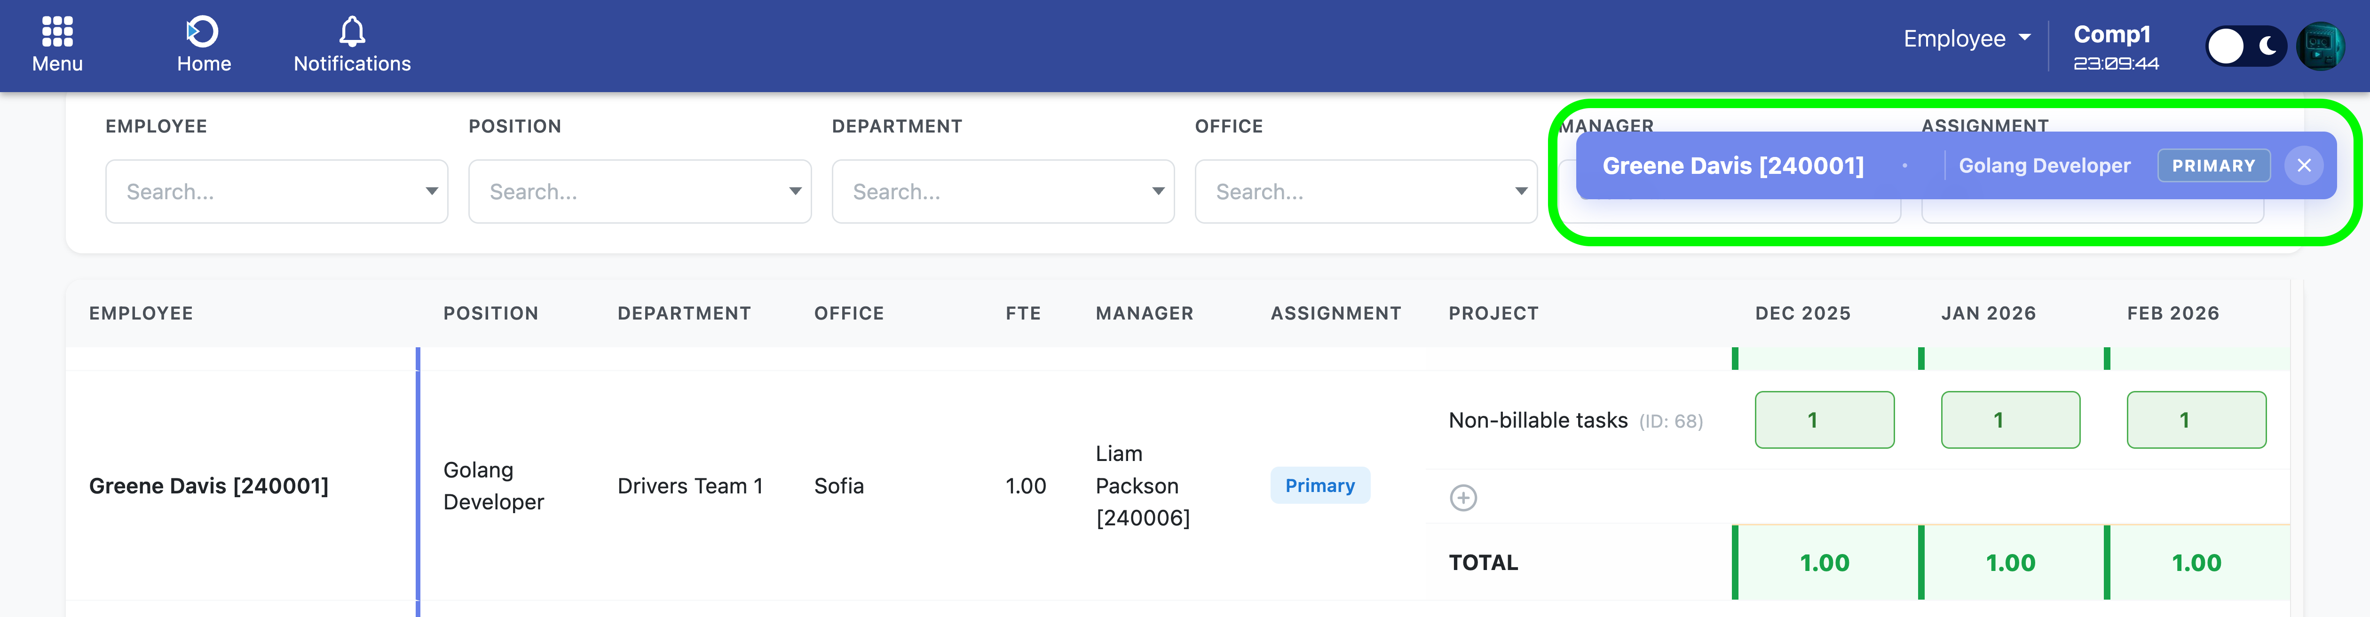The image size is (2370, 617).
Task: Expand the Employee role dropdown
Action: pyautogui.click(x=1966, y=39)
